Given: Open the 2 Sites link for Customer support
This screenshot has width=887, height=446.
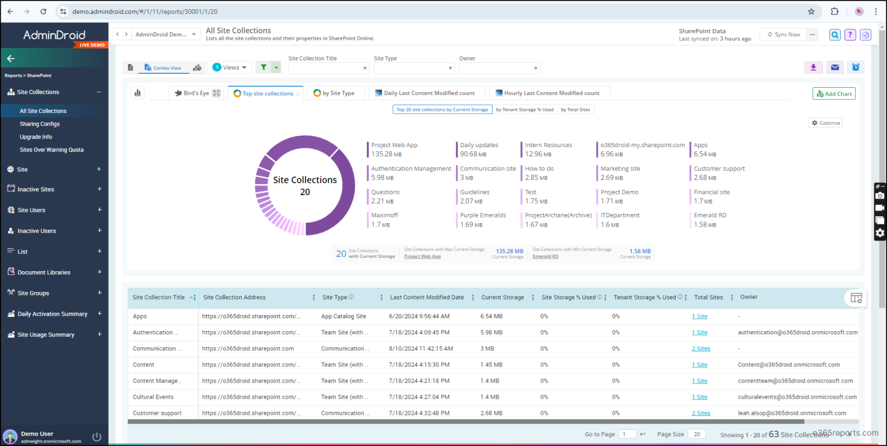Looking at the screenshot, I should coord(701,413).
